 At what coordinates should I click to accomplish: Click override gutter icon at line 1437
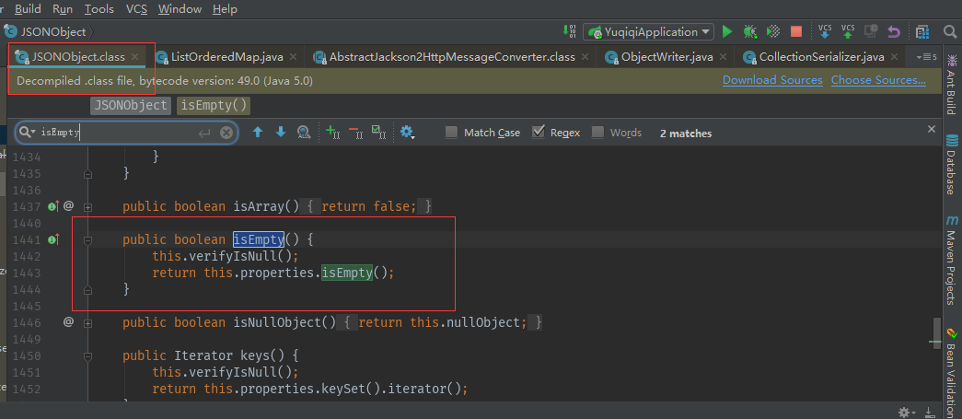click(x=52, y=206)
